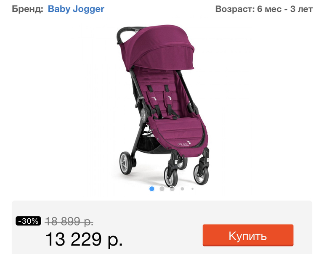
Task: Switch to the second gallery dot
Action: (x=162, y=189)
